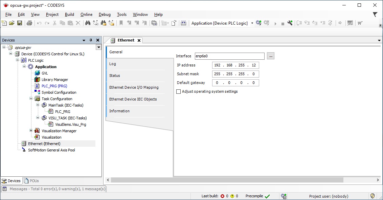
Task: Click the device connection icon in status bar
Action: pos(284,196)
